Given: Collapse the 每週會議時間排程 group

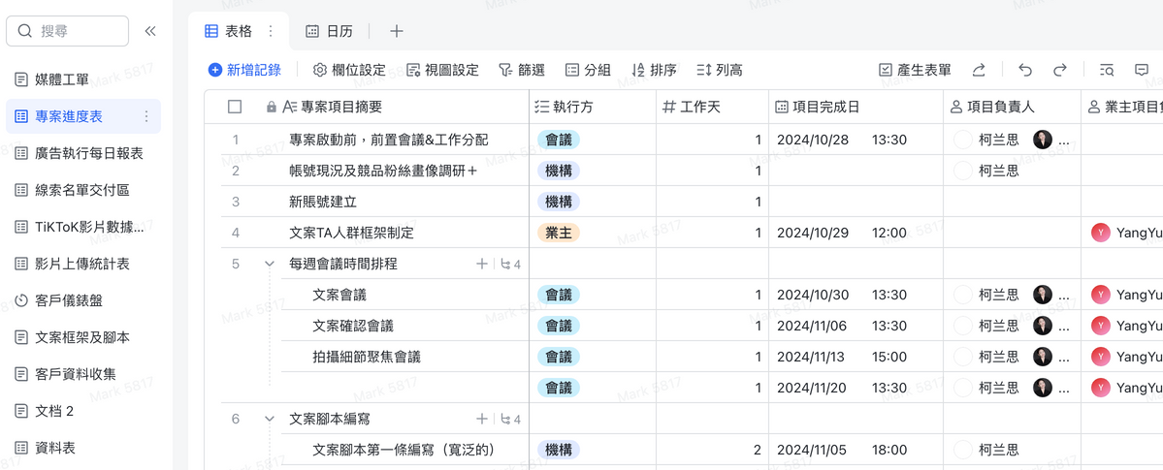Looking at the screenshot, I should 269,264.
